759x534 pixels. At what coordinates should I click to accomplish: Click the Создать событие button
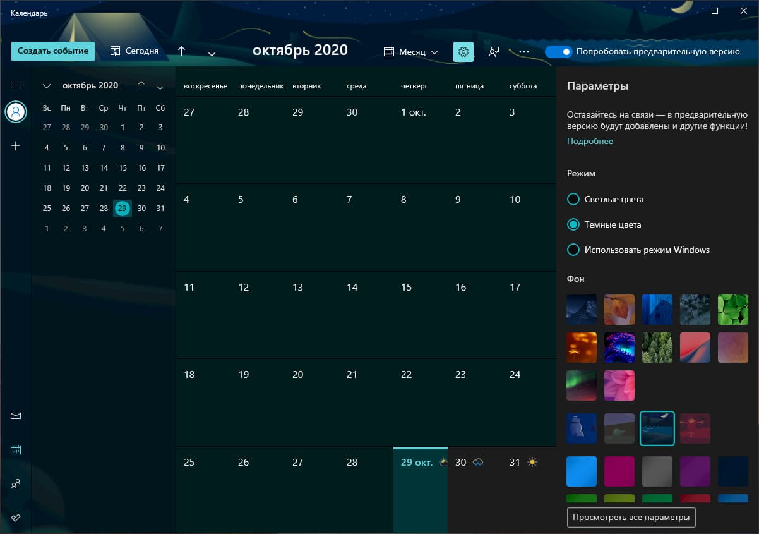(52, 51)
